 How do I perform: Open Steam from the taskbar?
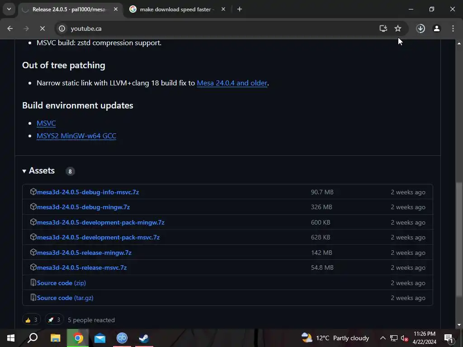[x=144, y=338]
